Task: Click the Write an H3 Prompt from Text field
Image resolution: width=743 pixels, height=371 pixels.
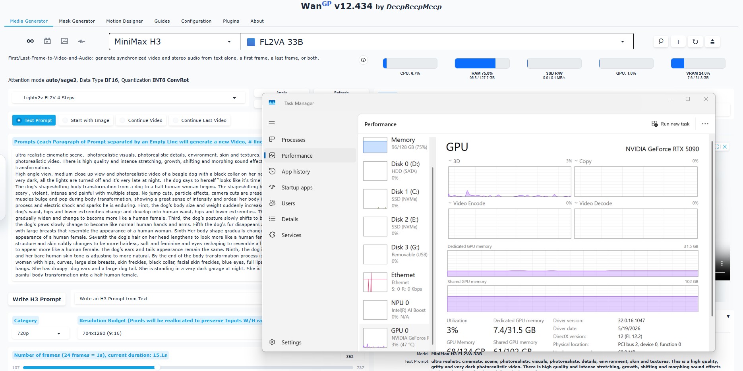Action: [x=169, y=299]
